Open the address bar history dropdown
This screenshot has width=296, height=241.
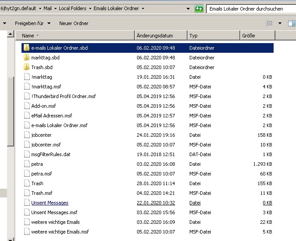point(188,9)
